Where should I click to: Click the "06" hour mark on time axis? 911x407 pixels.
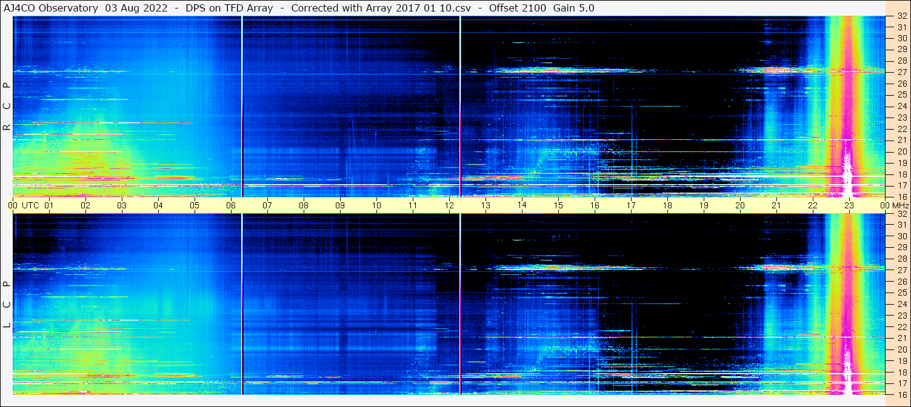click(x=231, y=205)
